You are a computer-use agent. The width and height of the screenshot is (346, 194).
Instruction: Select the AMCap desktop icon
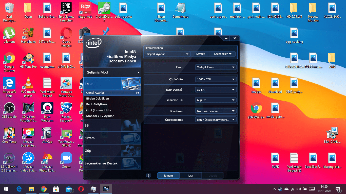click(x=47, y=135)
